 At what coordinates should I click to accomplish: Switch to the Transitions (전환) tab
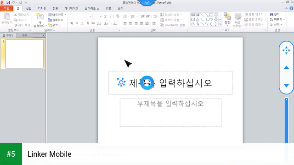55,9
